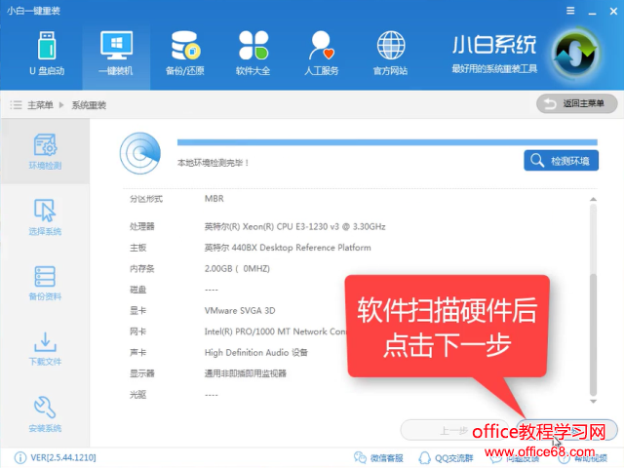624x468 pixels.
Task: Open QQ交流群 link in status bar
Action: tap(447, 458)
